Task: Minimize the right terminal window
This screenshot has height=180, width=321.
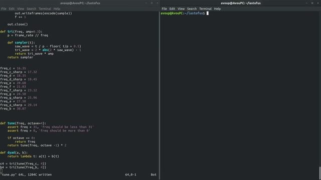Action: tap(306, 3)
